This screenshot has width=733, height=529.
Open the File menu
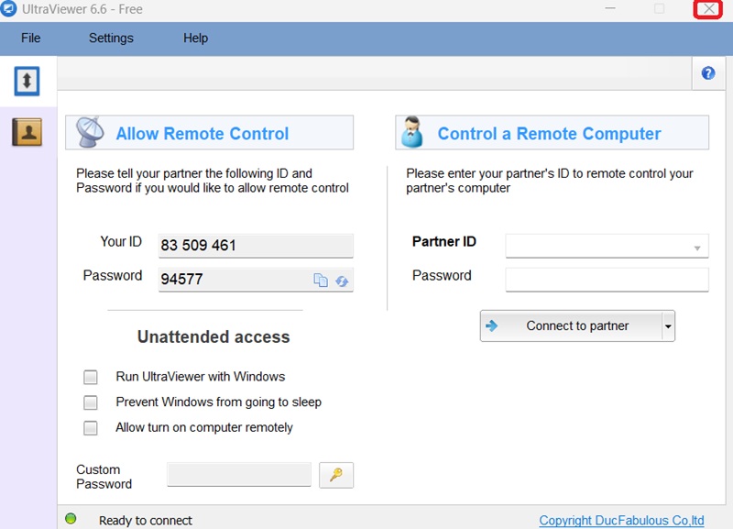30,39
